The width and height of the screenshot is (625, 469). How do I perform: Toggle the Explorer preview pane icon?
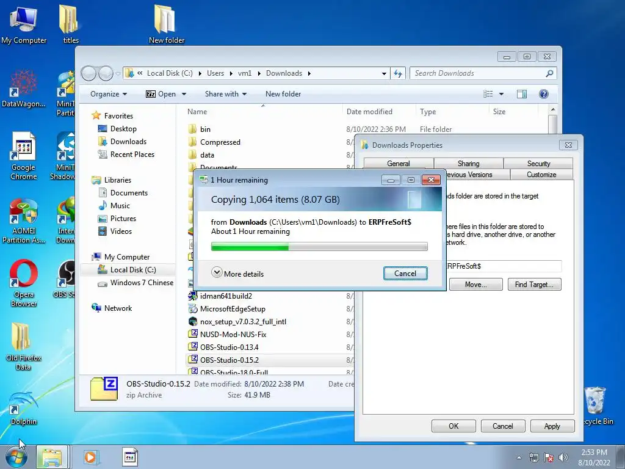tap(521, 93)
